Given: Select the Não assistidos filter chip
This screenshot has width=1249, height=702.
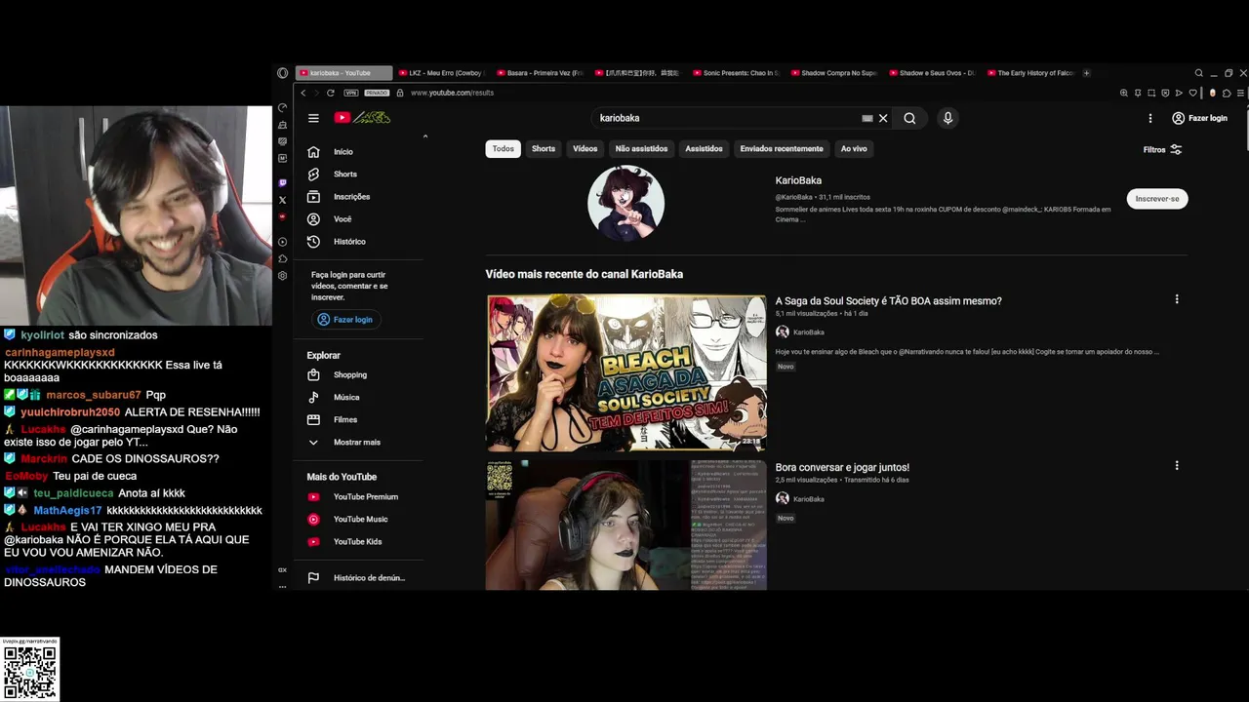Looking at the screenshot, I should click(x=641, y=149).
